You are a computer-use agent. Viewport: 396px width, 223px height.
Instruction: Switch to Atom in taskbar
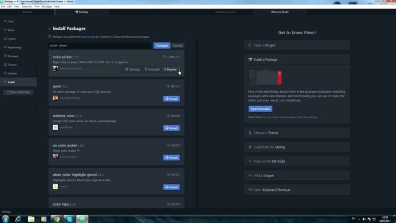[82, 219]
